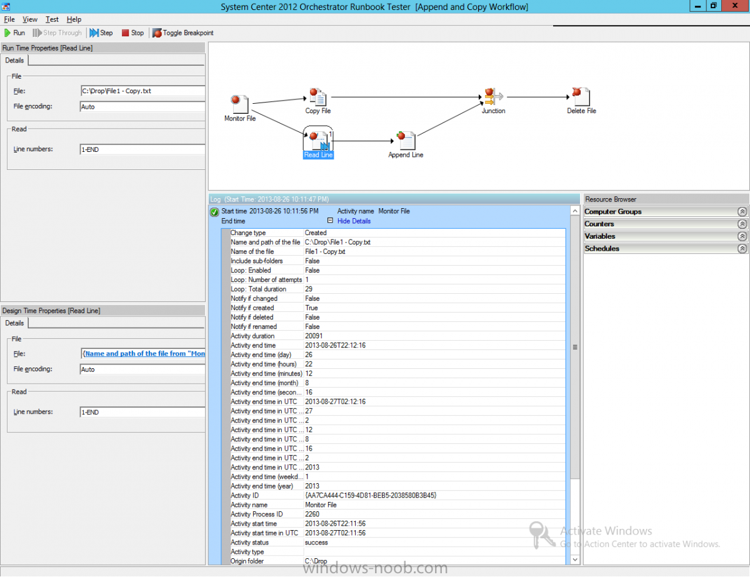Click the Step toolbar button

coord(101,33)
